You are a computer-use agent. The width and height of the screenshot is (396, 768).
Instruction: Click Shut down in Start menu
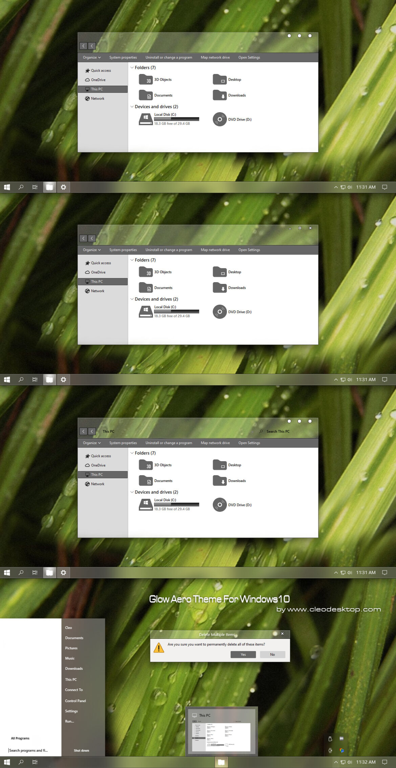pyautogui.click(x=82, y=750)
